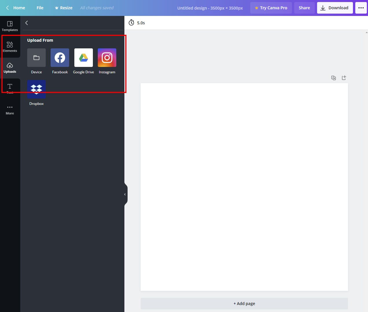
Task: Go back from Upload From panel
Action: [27, 23]
